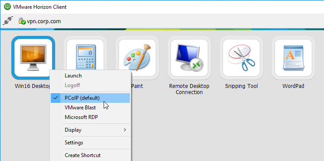Open Settings from the context menu
Viewport: 324px width, 161px height.
tap(91, 143)
